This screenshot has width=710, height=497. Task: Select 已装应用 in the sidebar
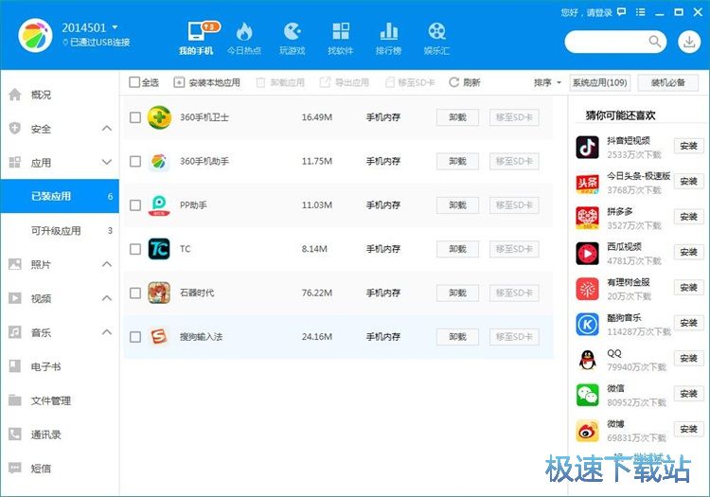pyautogui.click(x=60, y=196)
